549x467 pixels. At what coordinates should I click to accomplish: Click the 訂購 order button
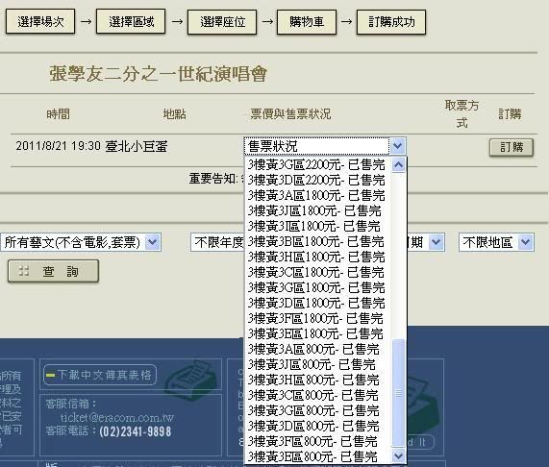point(512,147)
